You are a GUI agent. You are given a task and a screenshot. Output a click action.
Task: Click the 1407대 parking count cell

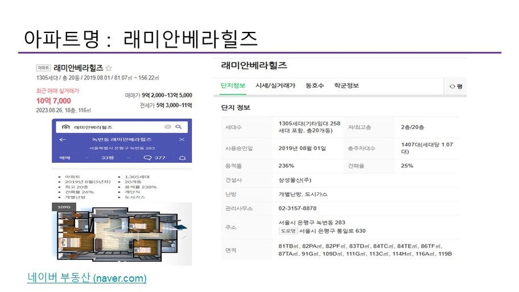point(427,148)
